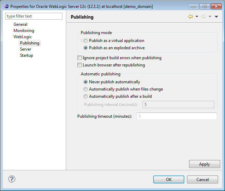The width and height of the screenshot is (225, 191).
Task: Open the forward history dropdown arrow
Action: coord(210,17)
